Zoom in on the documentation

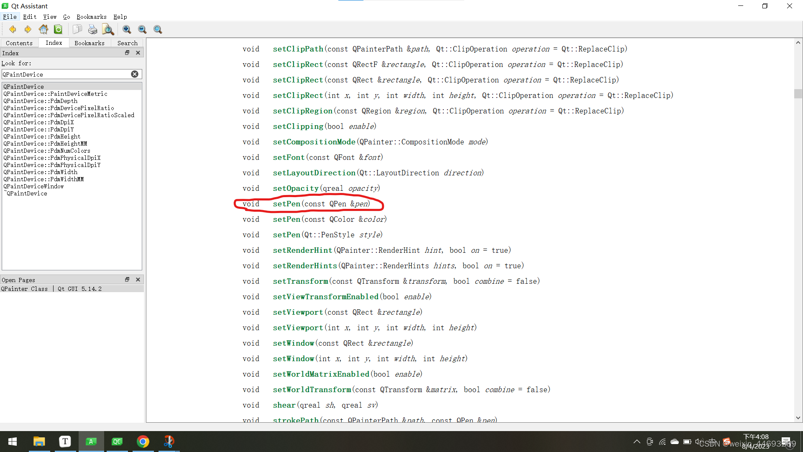[x=127, y=29]
